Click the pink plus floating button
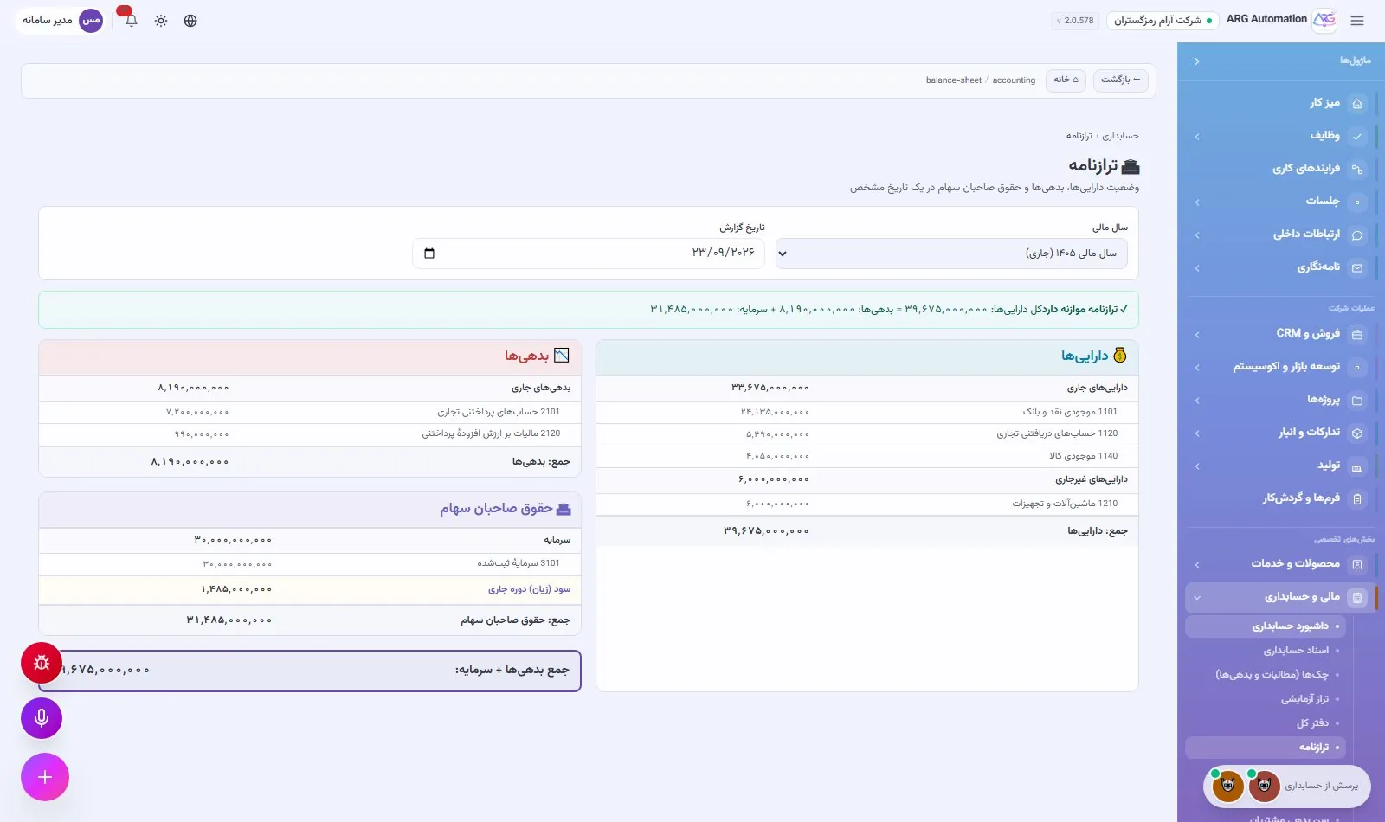 [x=45, y=777]
